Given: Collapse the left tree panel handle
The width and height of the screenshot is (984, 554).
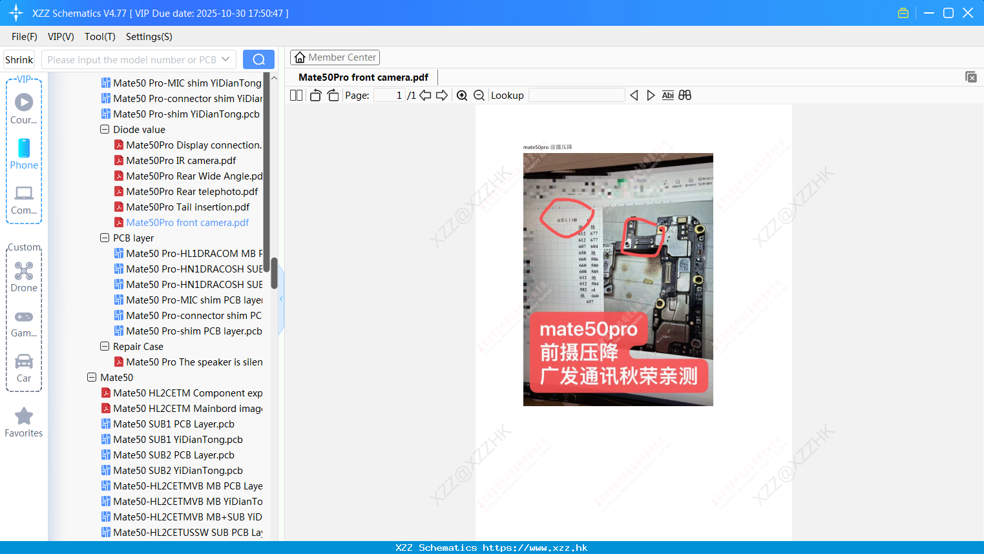Looking at the screenshot, I should pyautogui.click(x=281, y=298).
